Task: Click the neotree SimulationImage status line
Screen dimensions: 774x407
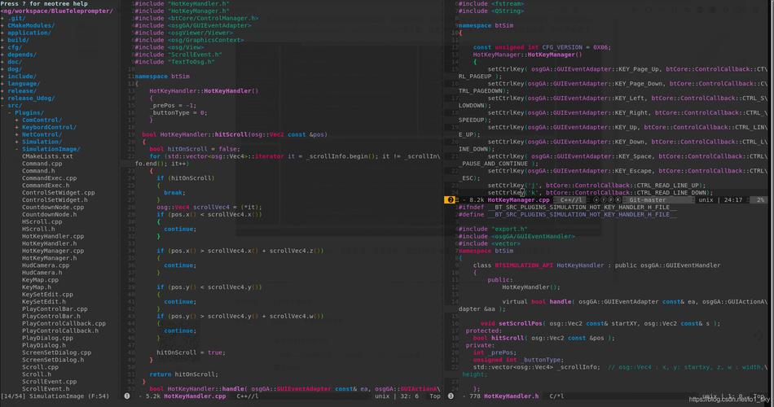Action: (55, 396)
